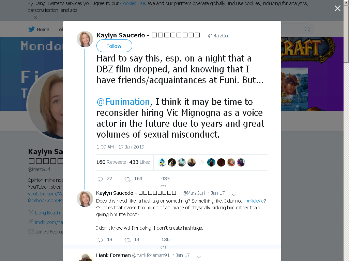Open the chevron menu on Hank Foreman's tweet
This screenshot has height=261, width=349.
click(199, 257)
